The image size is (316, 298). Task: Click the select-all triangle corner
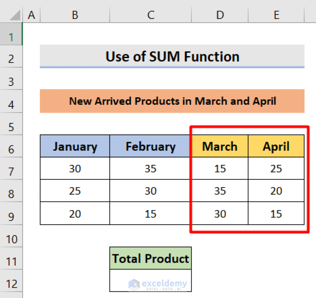coord(15,15)
